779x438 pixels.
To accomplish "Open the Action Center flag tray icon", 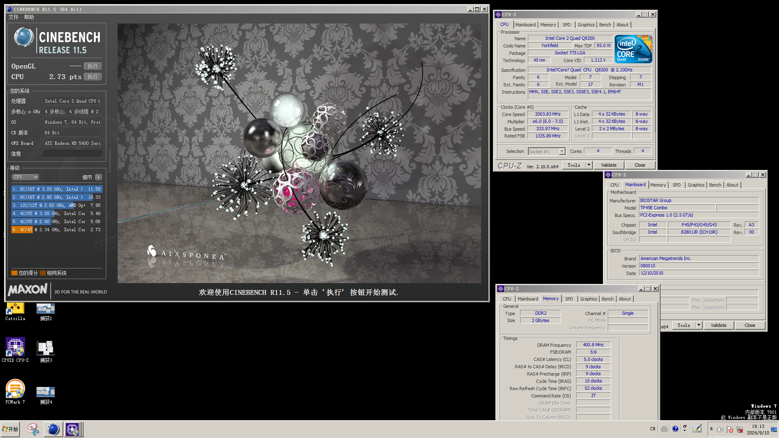I will coord(730,429).
